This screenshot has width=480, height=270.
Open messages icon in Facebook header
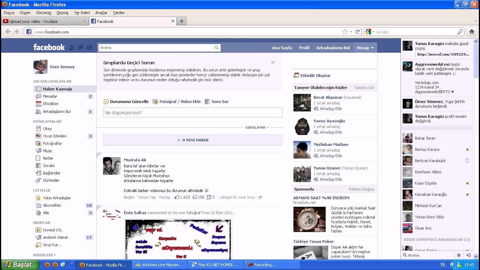click(80, 48)
